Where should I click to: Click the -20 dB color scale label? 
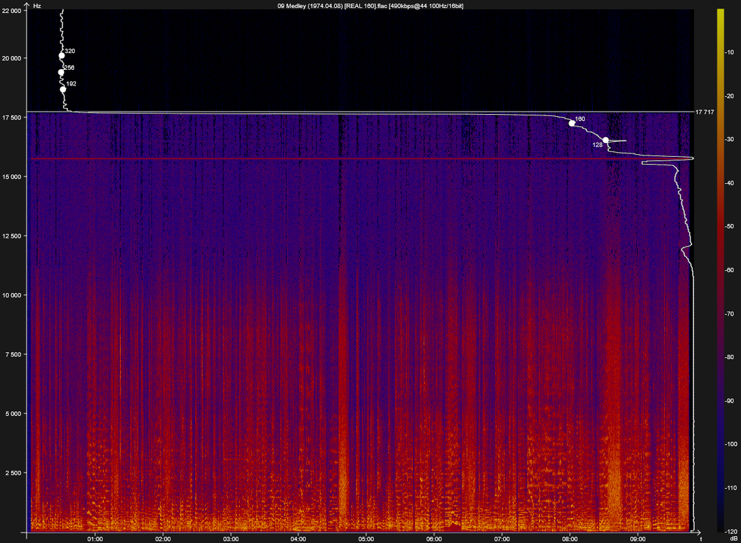coord(729,96)
